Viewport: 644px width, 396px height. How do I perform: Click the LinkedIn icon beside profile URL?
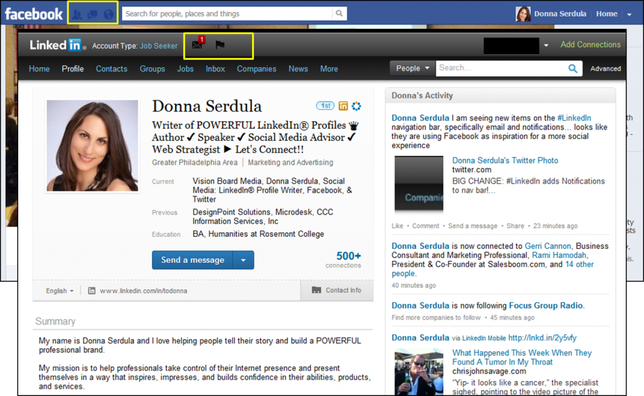click(92, 290)
